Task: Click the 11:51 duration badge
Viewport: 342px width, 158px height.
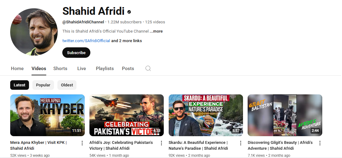Action: pyautogui.click(x=76, y=131)
